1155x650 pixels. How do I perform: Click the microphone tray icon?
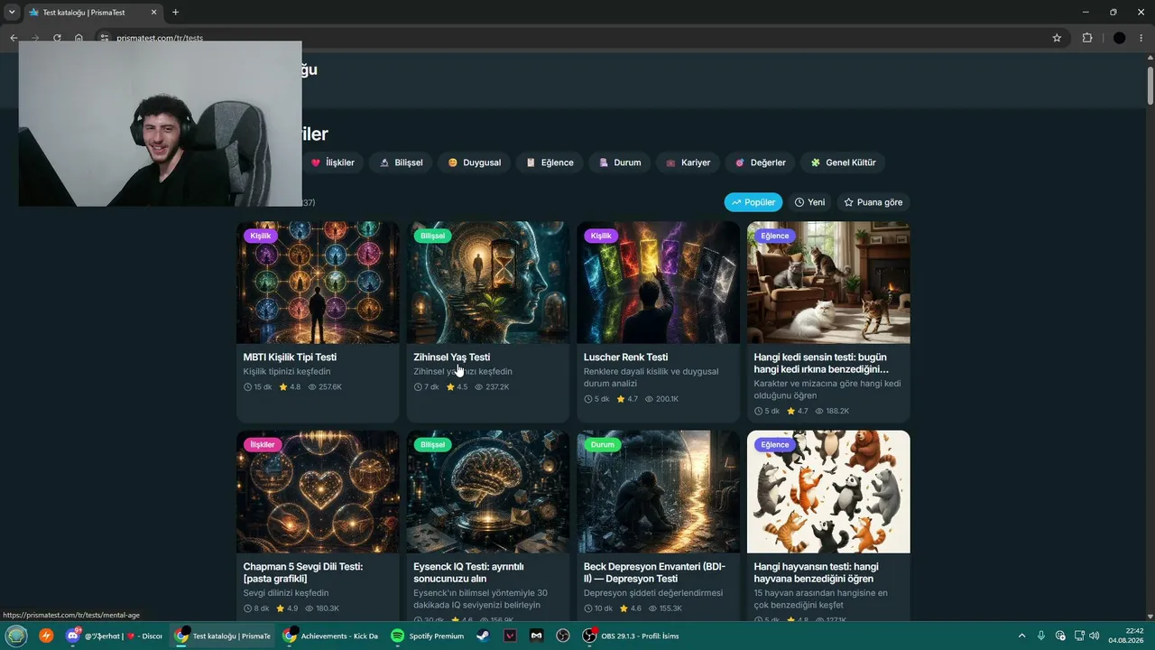click(1041, 636)
